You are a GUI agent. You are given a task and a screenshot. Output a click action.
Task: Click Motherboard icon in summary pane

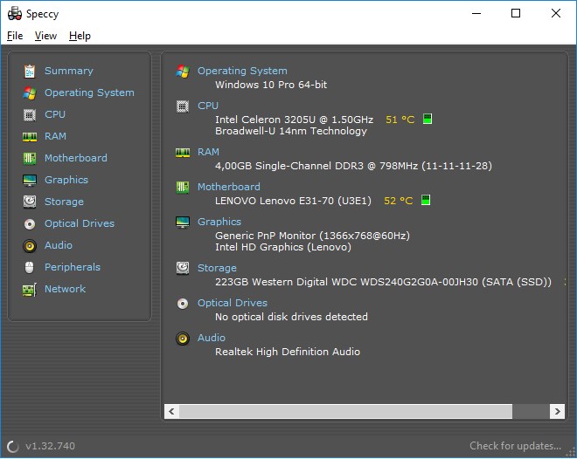click(x=183, y=188)
